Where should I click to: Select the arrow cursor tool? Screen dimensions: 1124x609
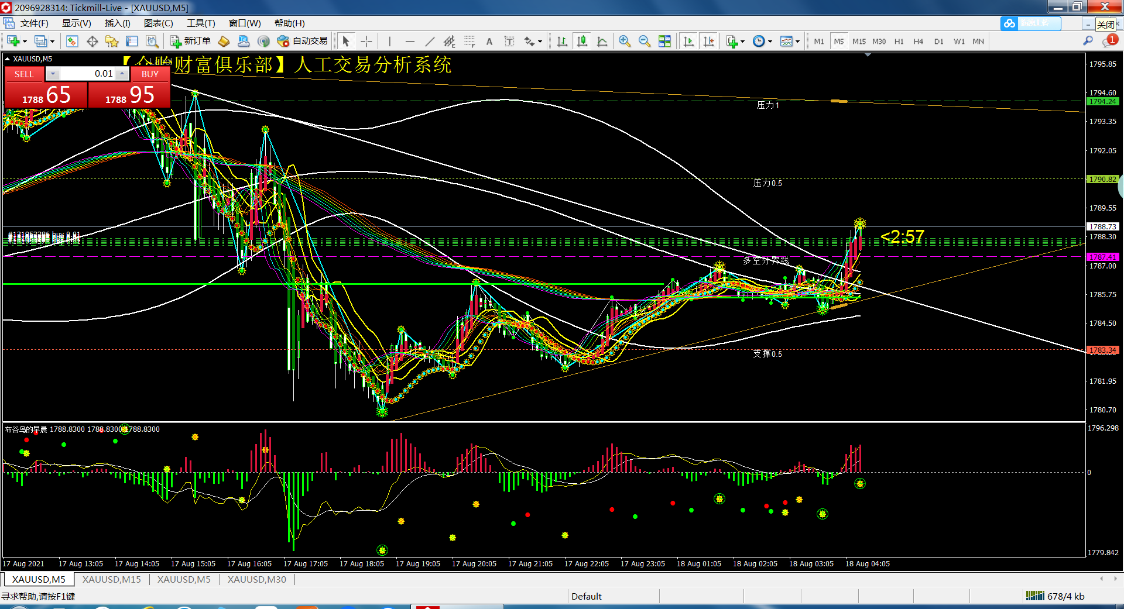pyautogui.click(x=346, y=41)
